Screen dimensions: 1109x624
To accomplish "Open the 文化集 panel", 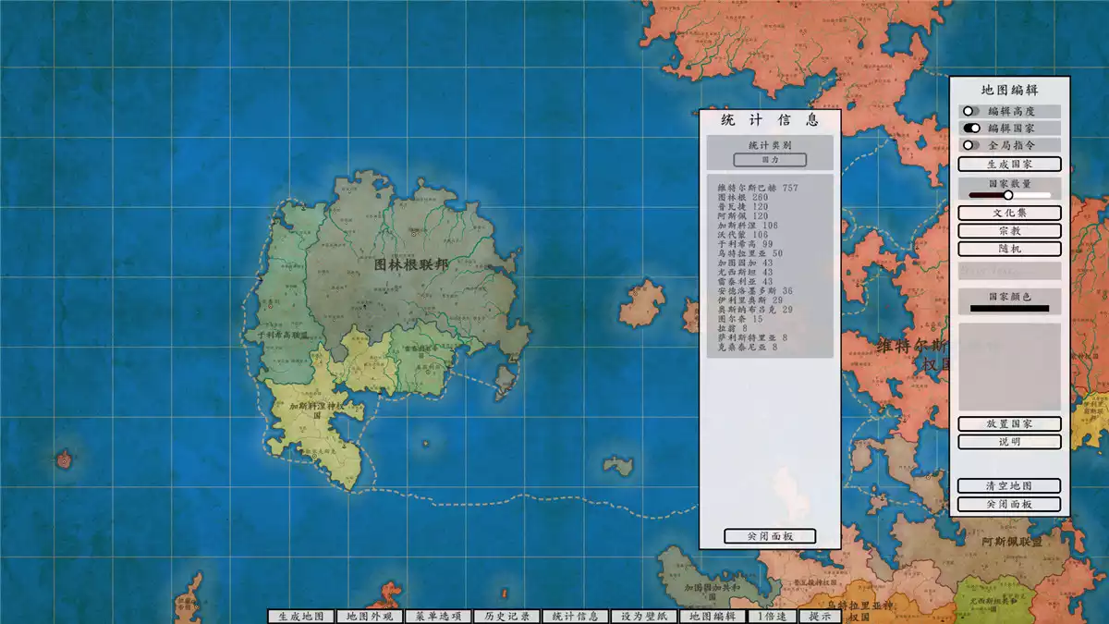I will point(1011,213).
